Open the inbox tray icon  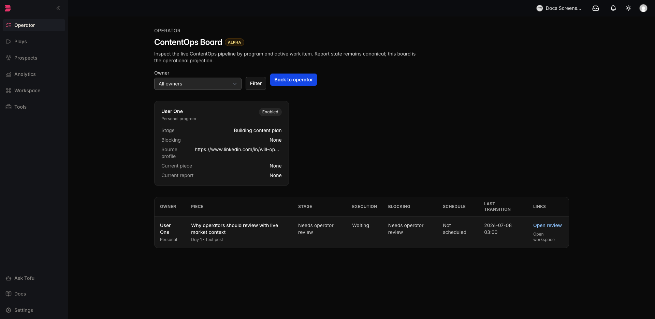596,8
